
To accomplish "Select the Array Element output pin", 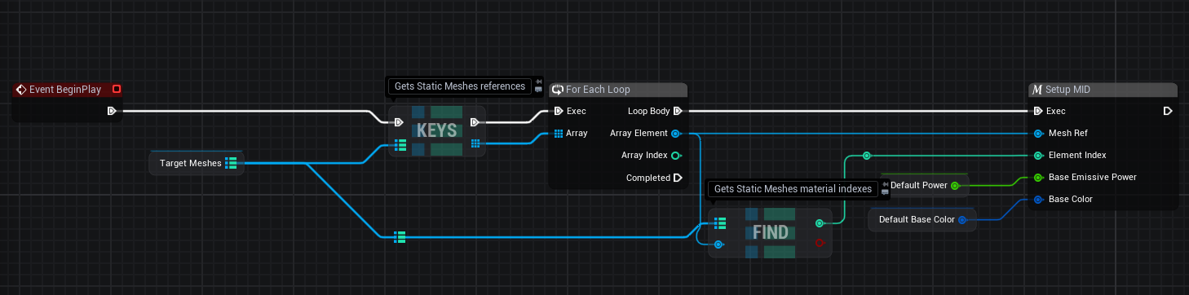I will pos(675,133).
